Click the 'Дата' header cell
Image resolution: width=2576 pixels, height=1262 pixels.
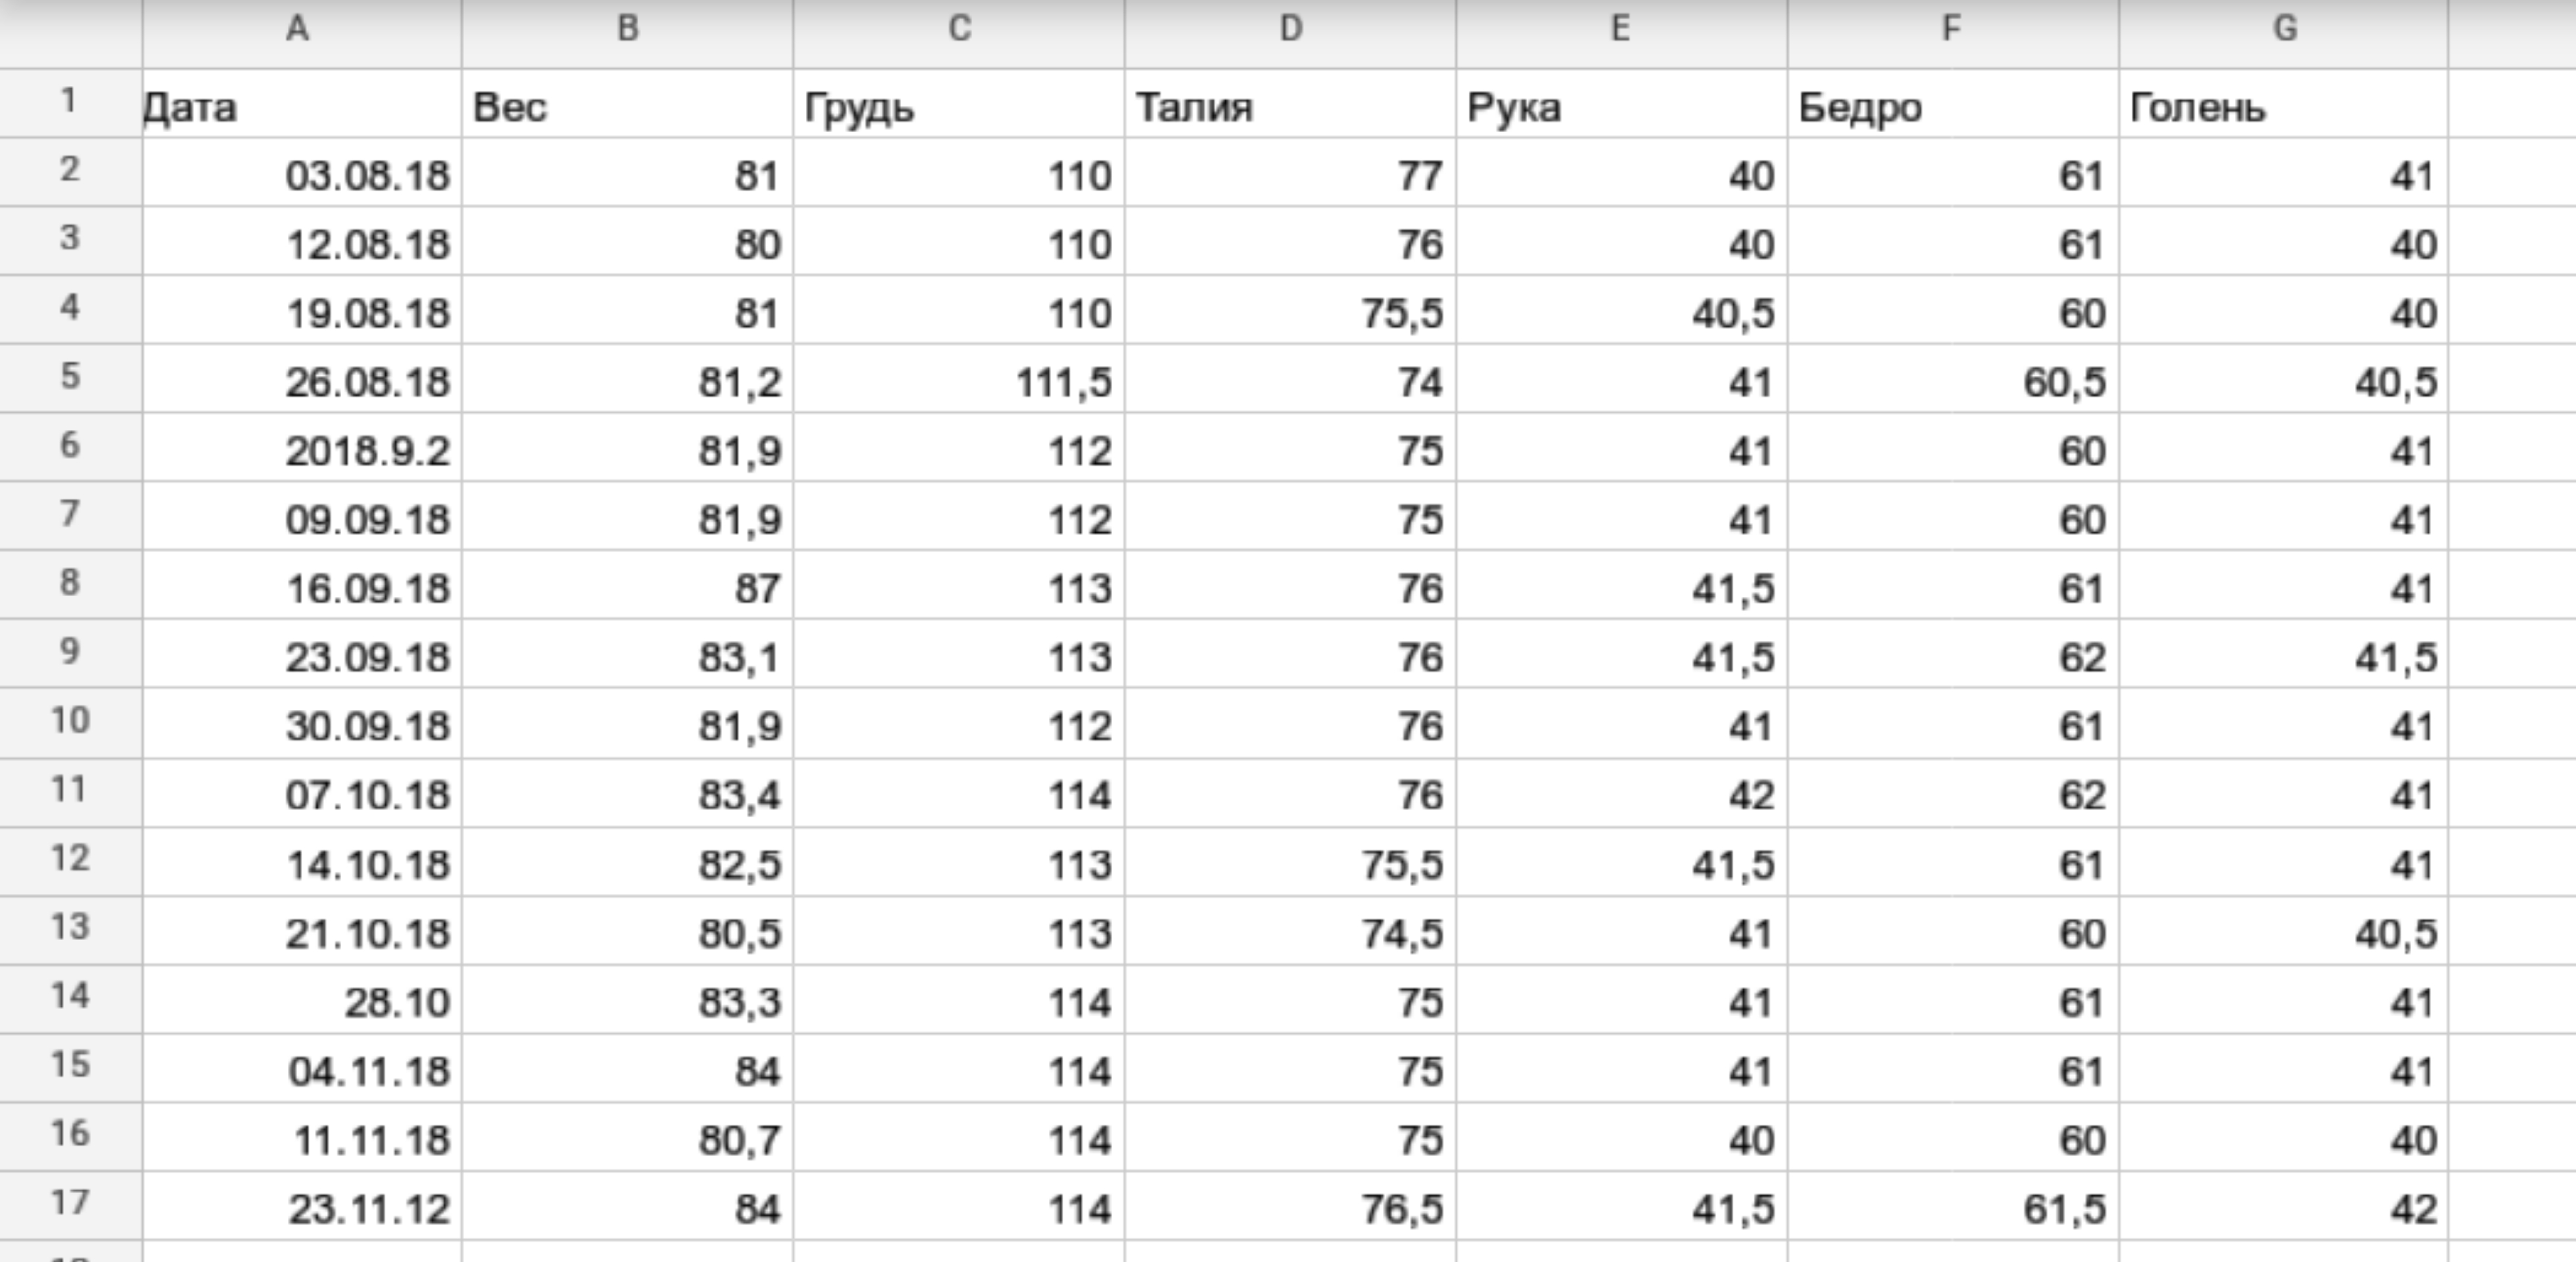[x=300, y=106]
